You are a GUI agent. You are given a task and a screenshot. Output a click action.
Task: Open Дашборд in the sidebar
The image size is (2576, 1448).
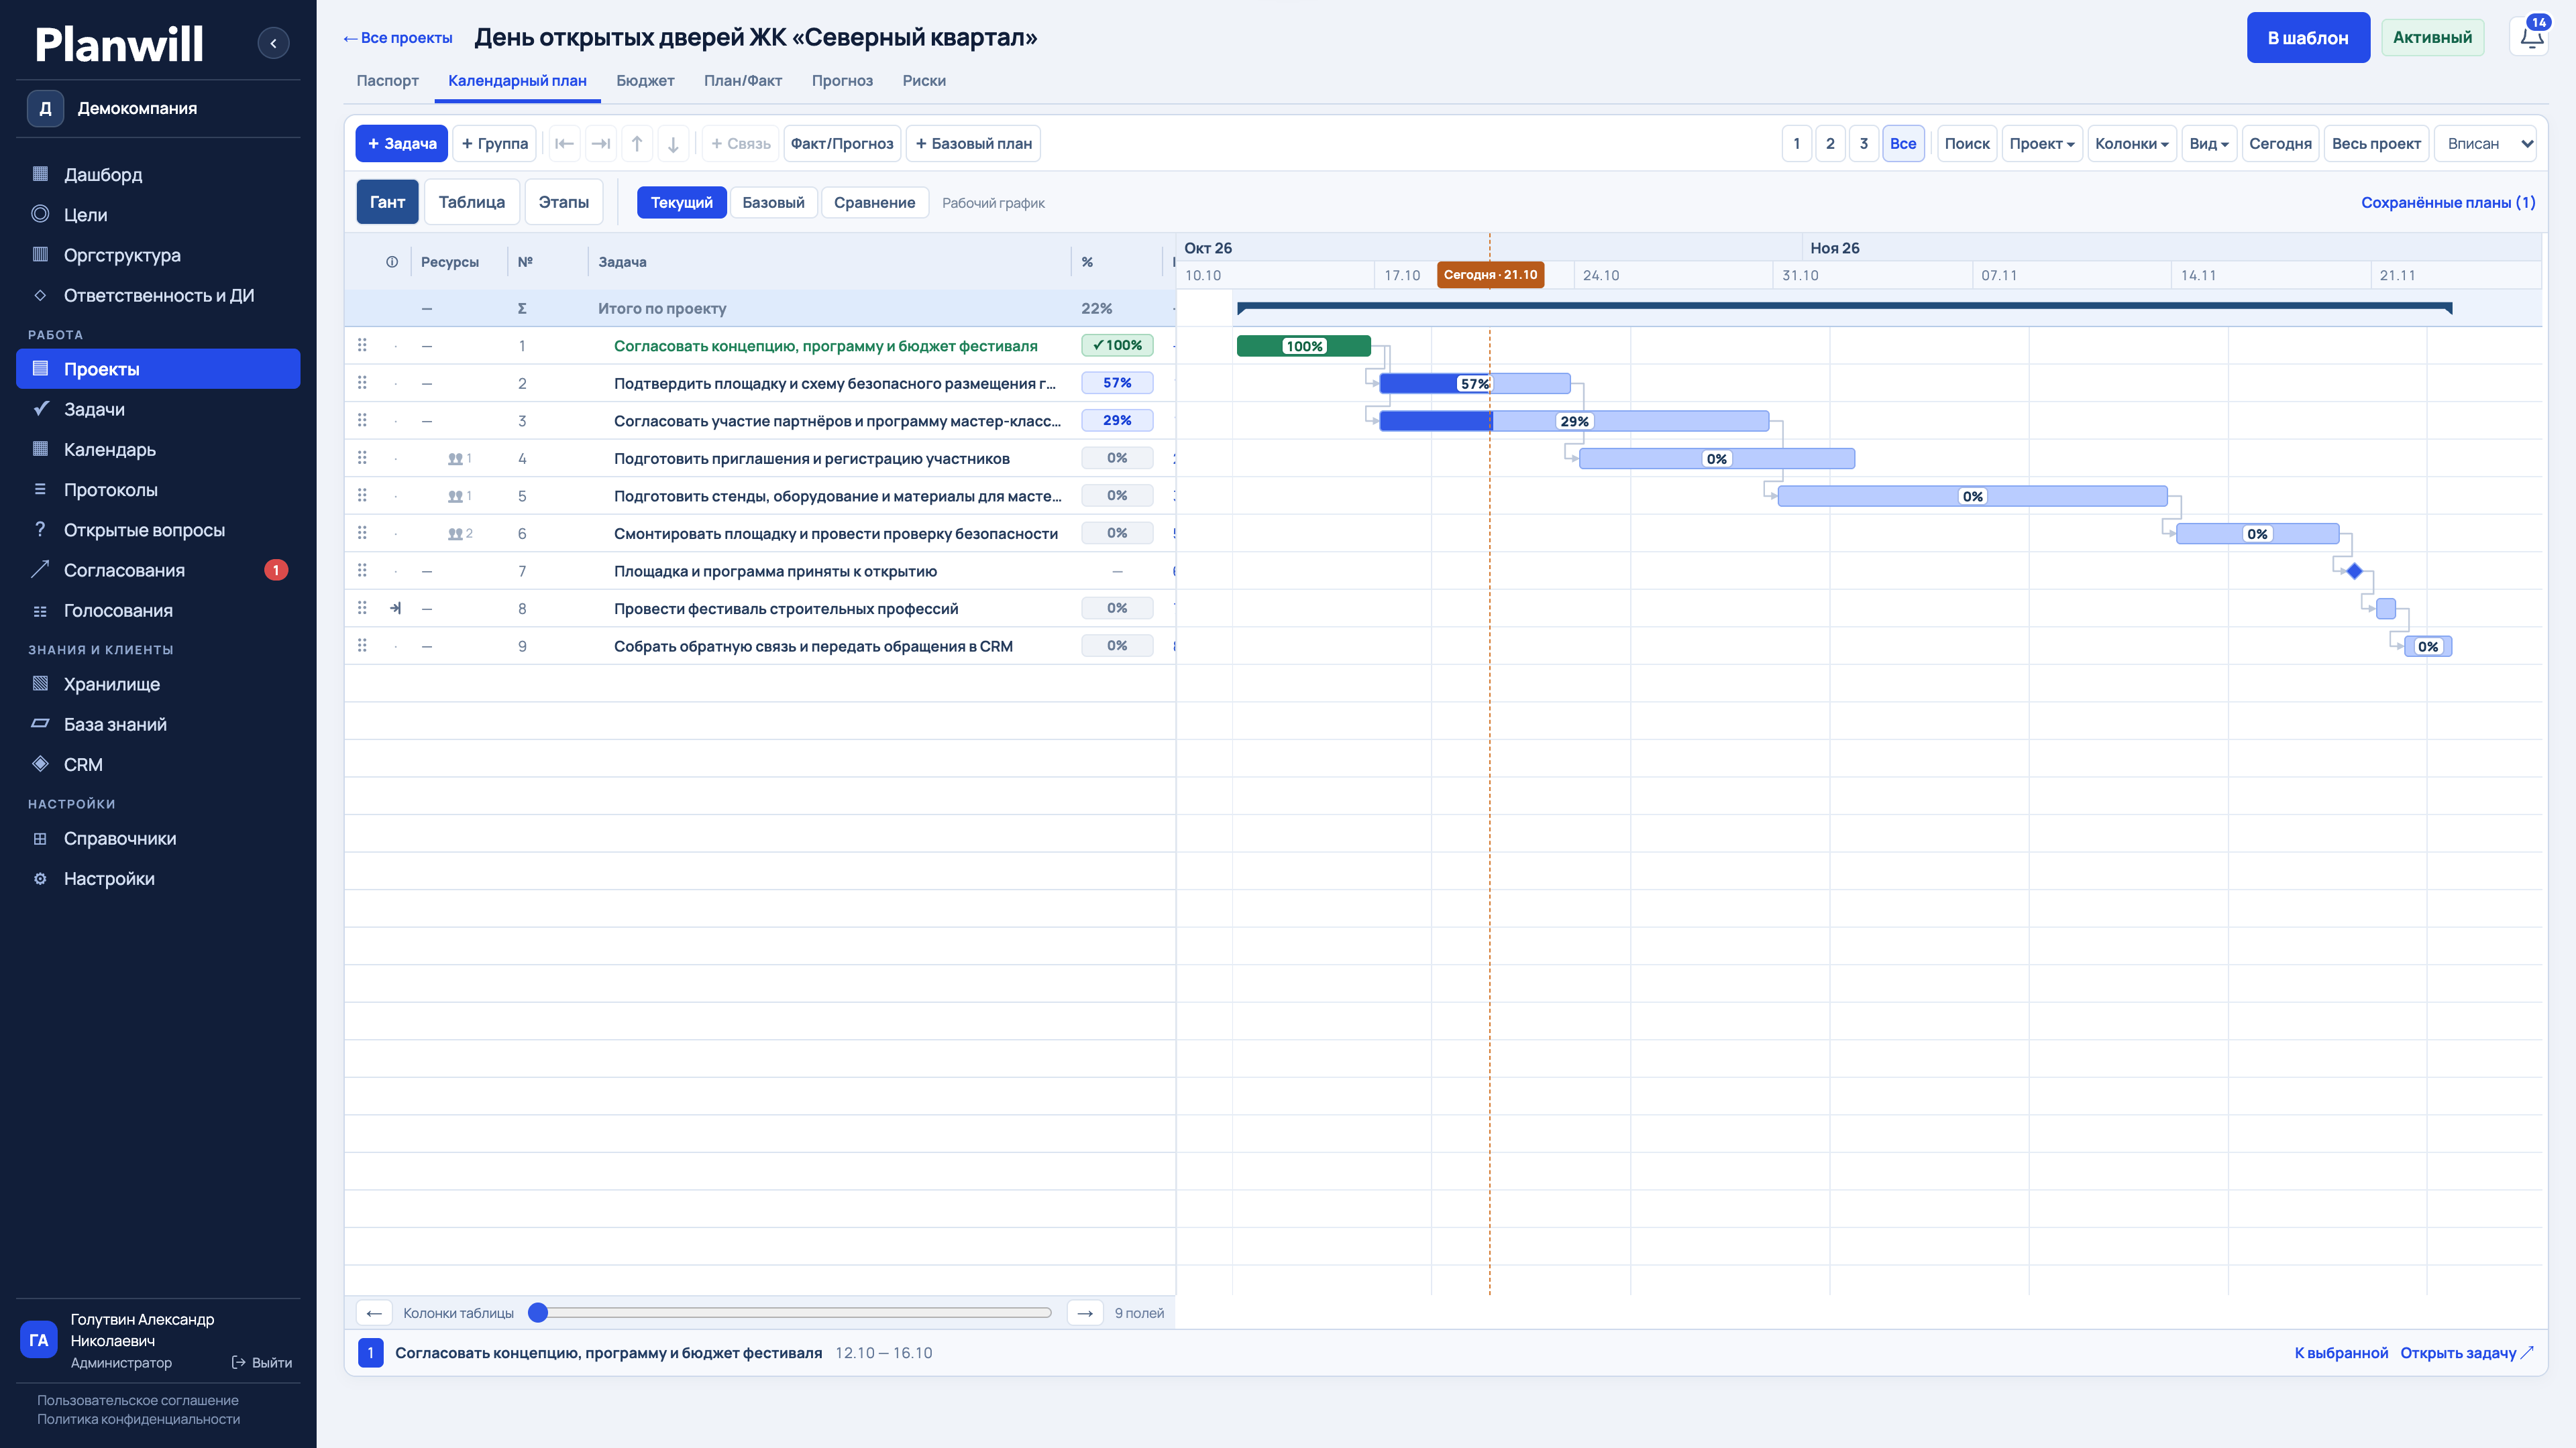click(x=158, y=175)
